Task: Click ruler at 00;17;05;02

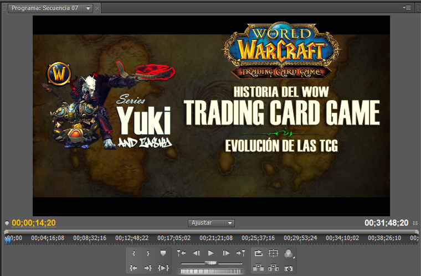Action: click(x=174, y=238)
